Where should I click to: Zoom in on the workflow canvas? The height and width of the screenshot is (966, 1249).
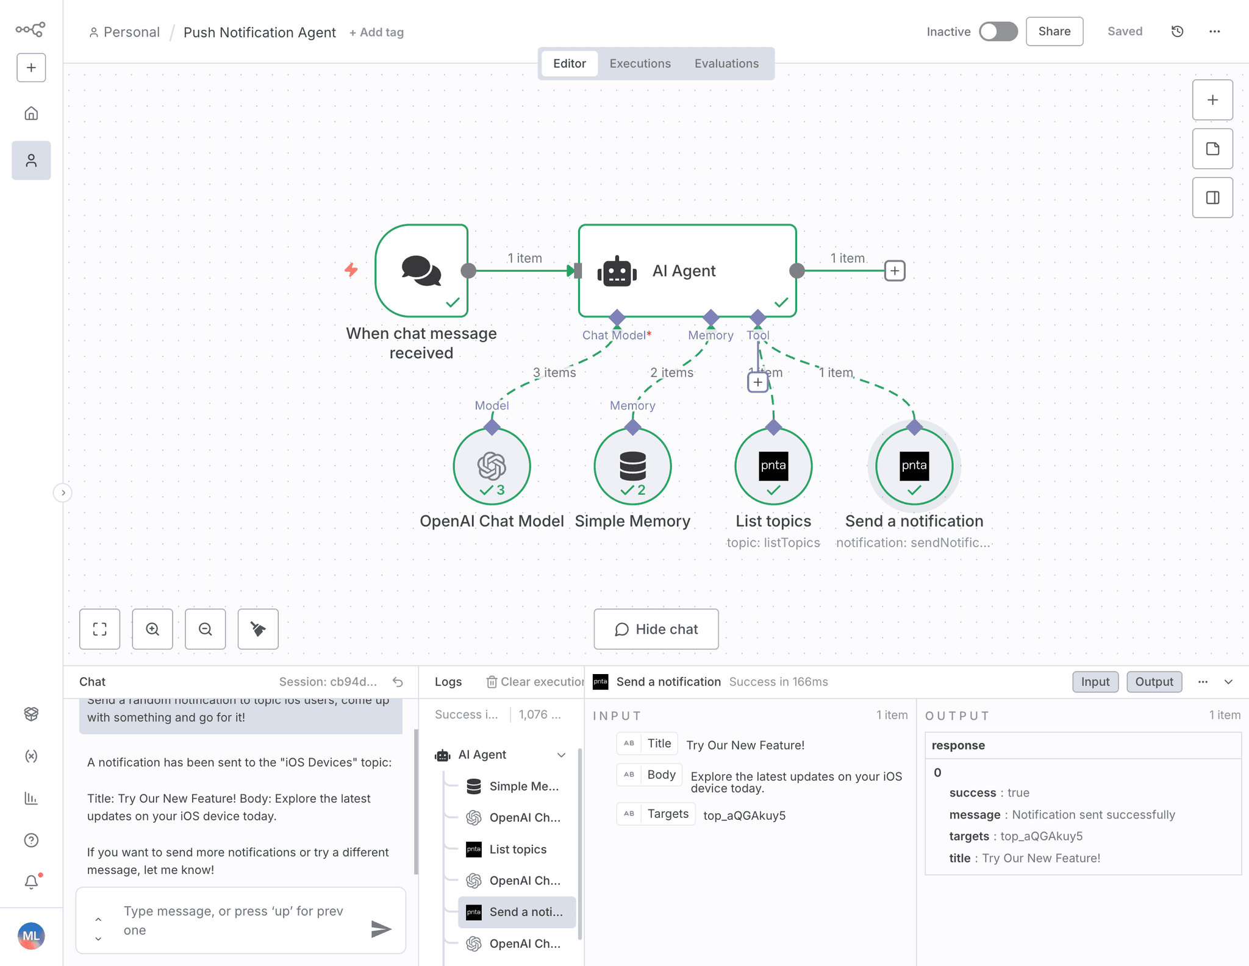[x=152, y=629]
